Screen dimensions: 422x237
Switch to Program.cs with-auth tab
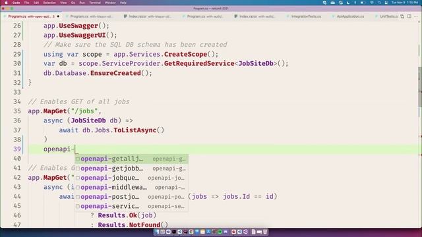[x=205, y=16]
